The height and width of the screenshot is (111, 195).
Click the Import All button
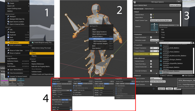point(162,89)
